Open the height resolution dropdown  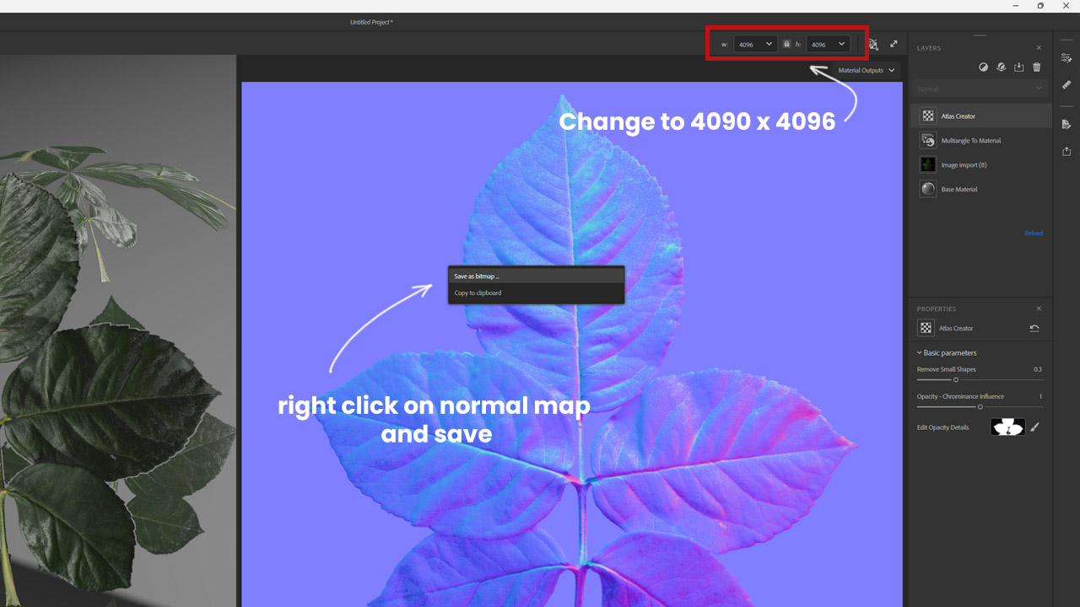point(828,44)
